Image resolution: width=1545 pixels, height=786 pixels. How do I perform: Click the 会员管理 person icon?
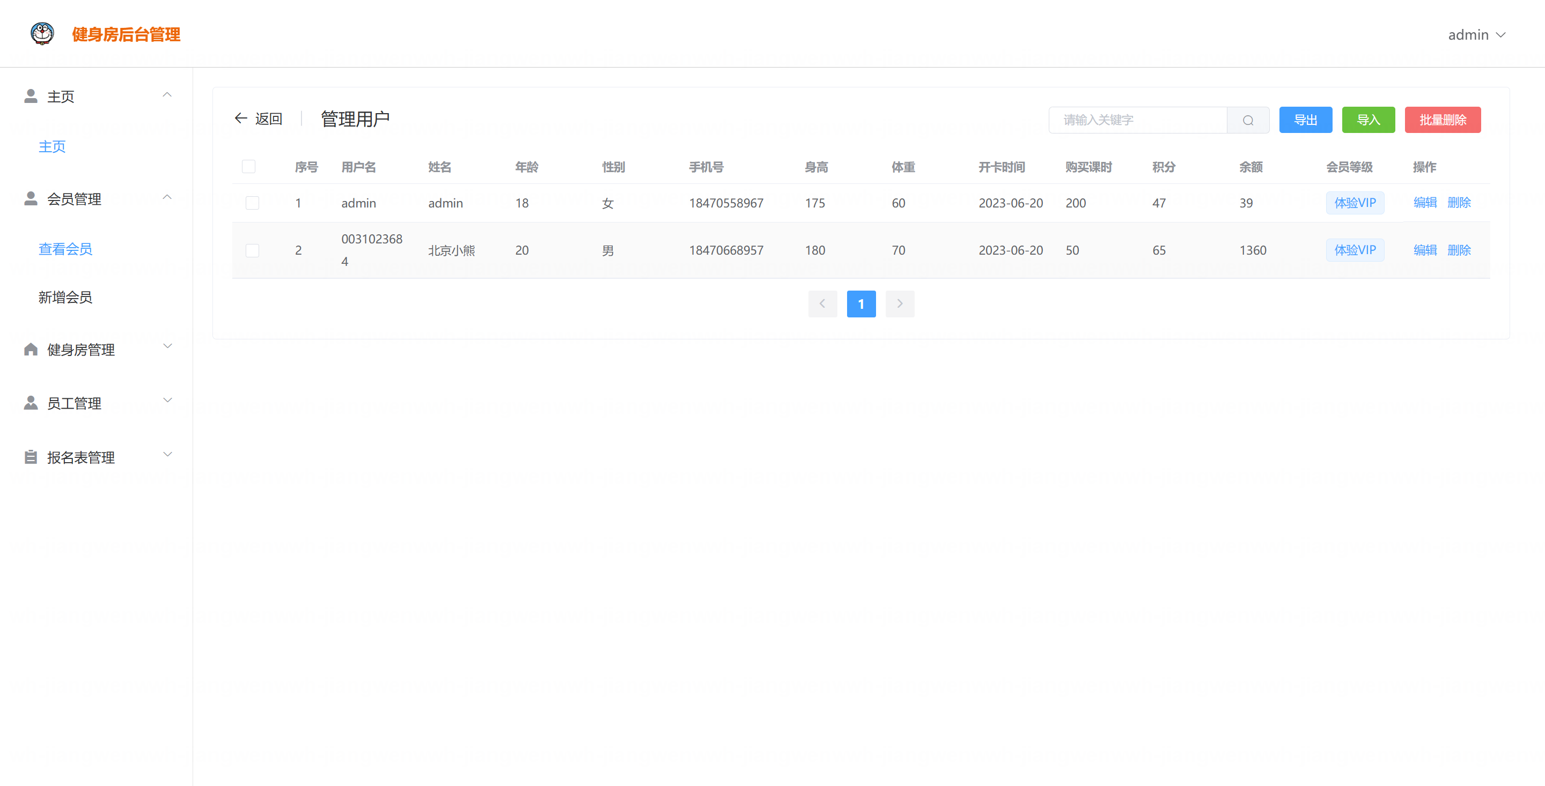click(x=31, y=198)
